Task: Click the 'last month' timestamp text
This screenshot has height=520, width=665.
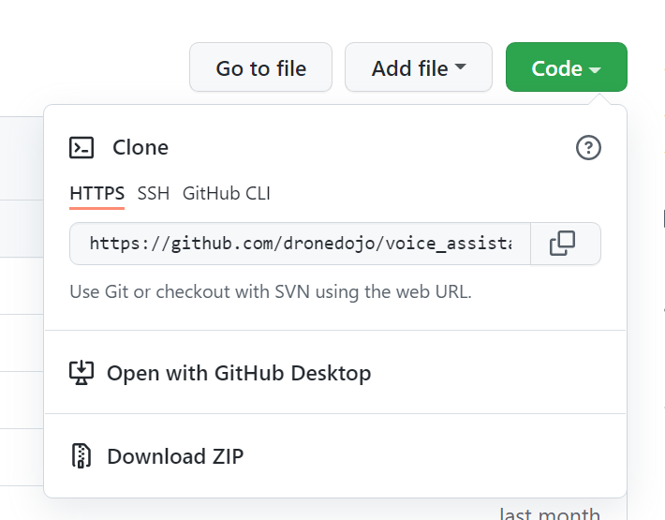Action: pyautogui.click(x=550, y=514)
